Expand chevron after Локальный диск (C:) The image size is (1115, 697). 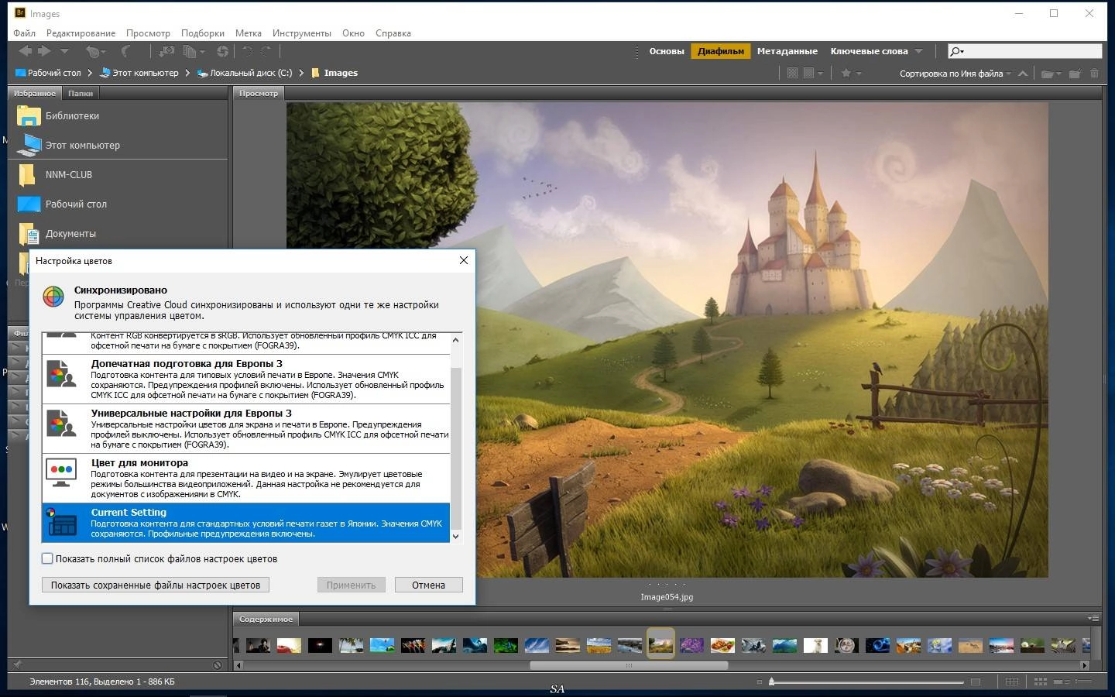pos(301,73)
